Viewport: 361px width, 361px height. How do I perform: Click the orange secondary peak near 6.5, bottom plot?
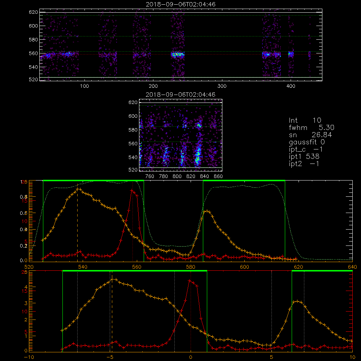297,301
